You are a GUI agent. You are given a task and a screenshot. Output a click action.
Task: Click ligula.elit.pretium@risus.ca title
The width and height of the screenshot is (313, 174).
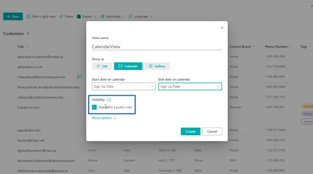[37, 151]
